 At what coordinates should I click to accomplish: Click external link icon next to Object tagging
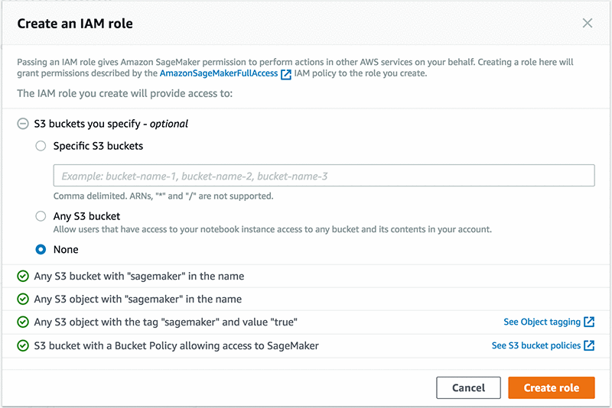[589, 322]
